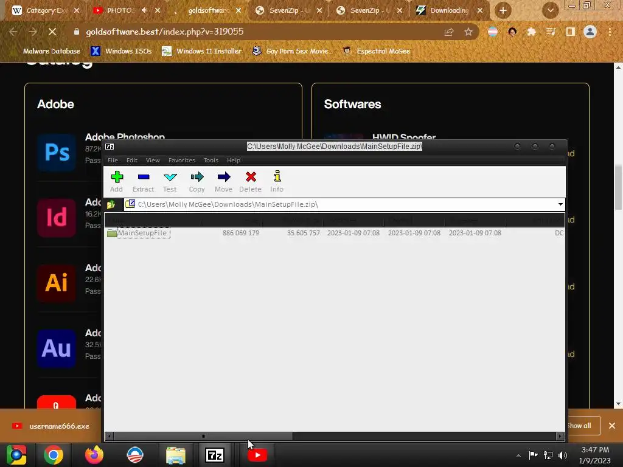
Task: Click the 7z icon in window title bar
Action: pos(110,147)
